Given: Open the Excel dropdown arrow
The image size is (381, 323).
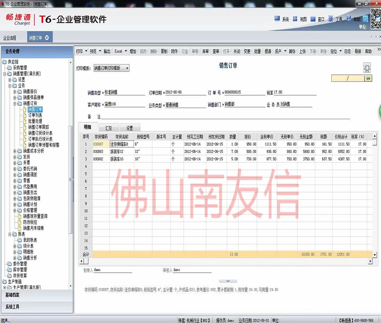Looking at the screenshot, I should (126, 51).
